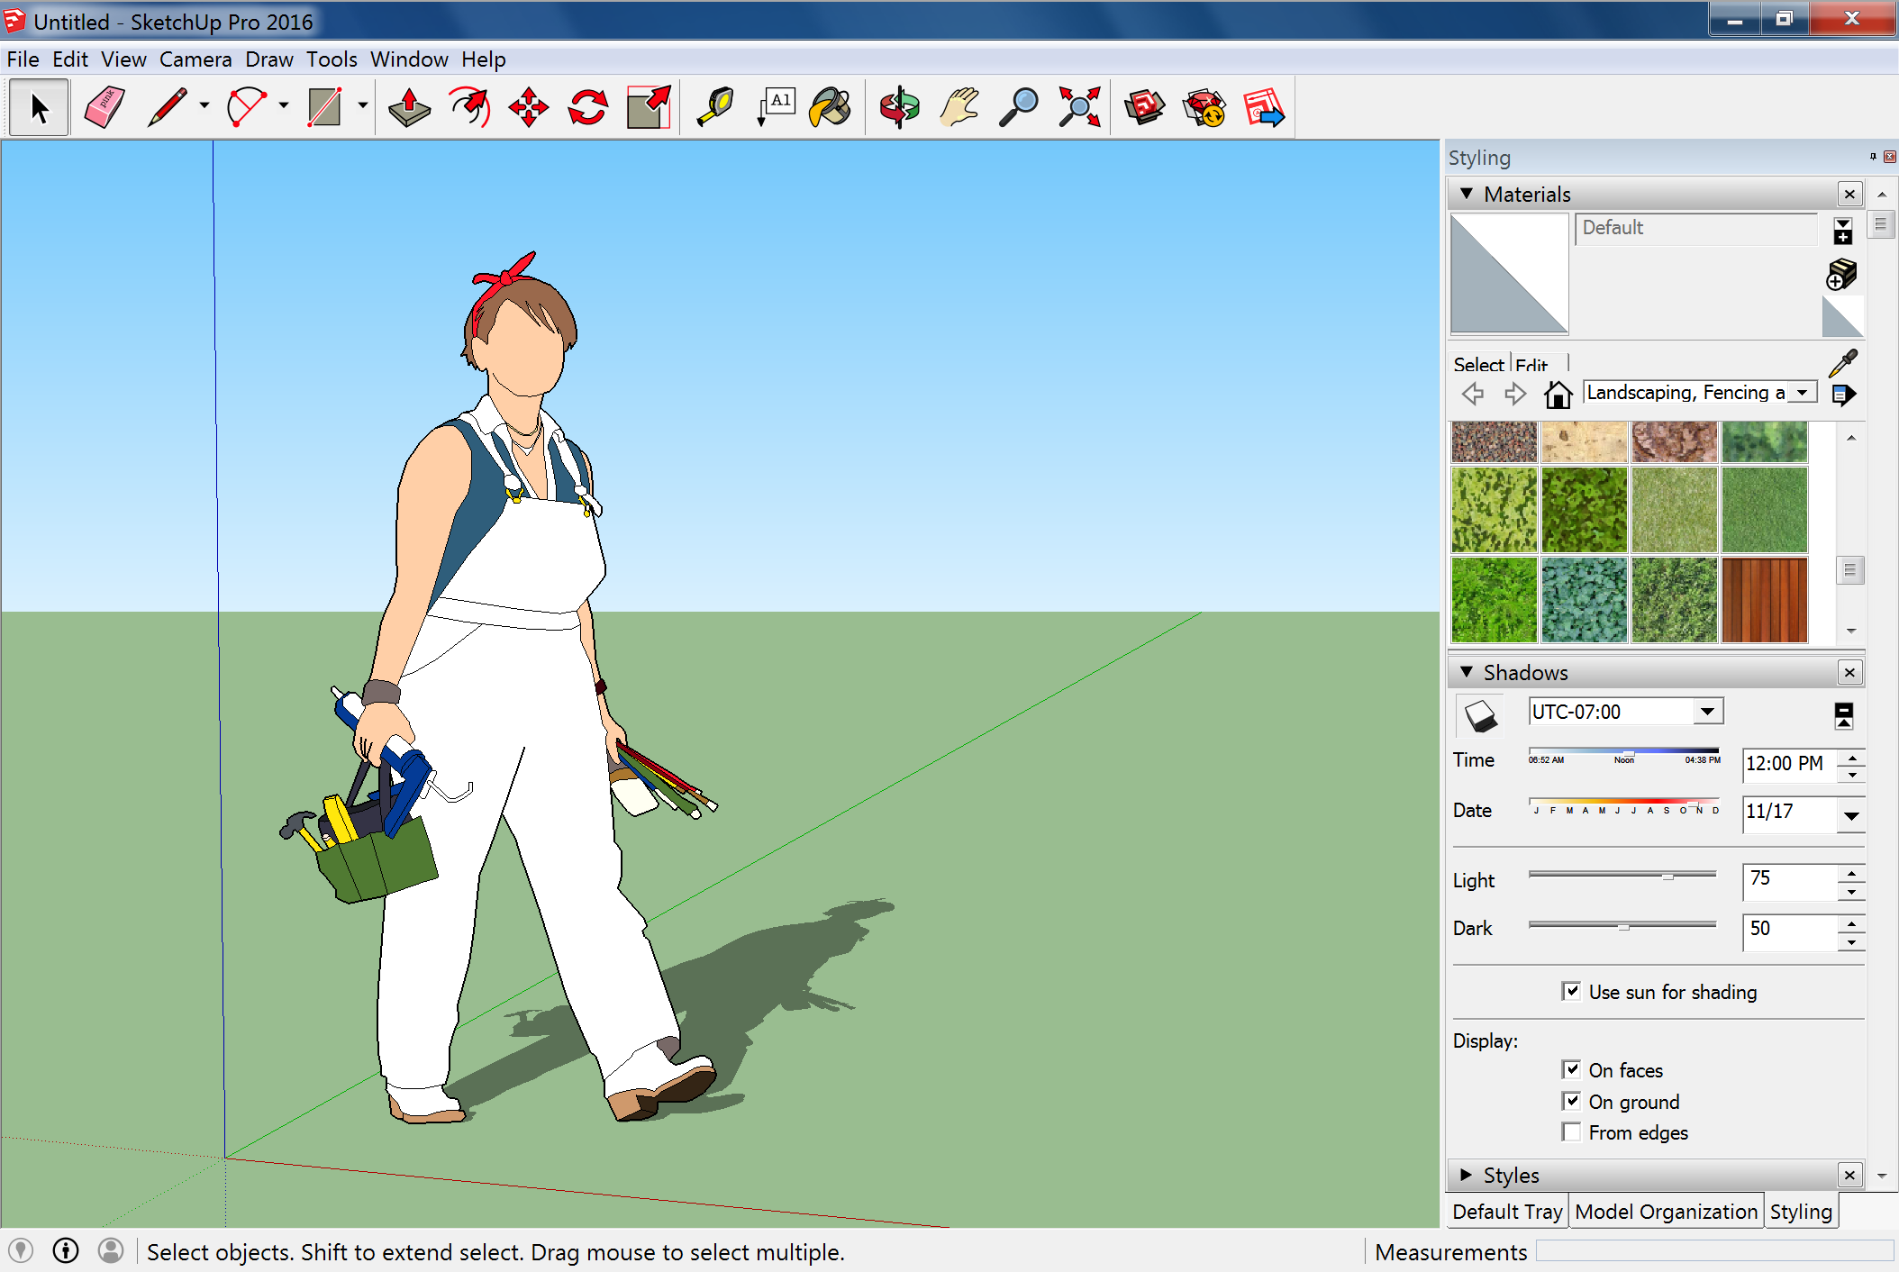The height and width of the screenshot is (1272, 1899).
Task: Click the eyedropper sample paint icon
Action: (x=1842, y=362)
